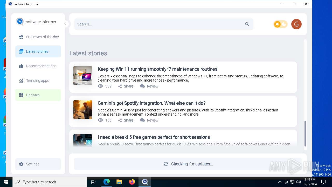Open Giveaway of the day
Viewport: 332px width, 187px height.
38,37
